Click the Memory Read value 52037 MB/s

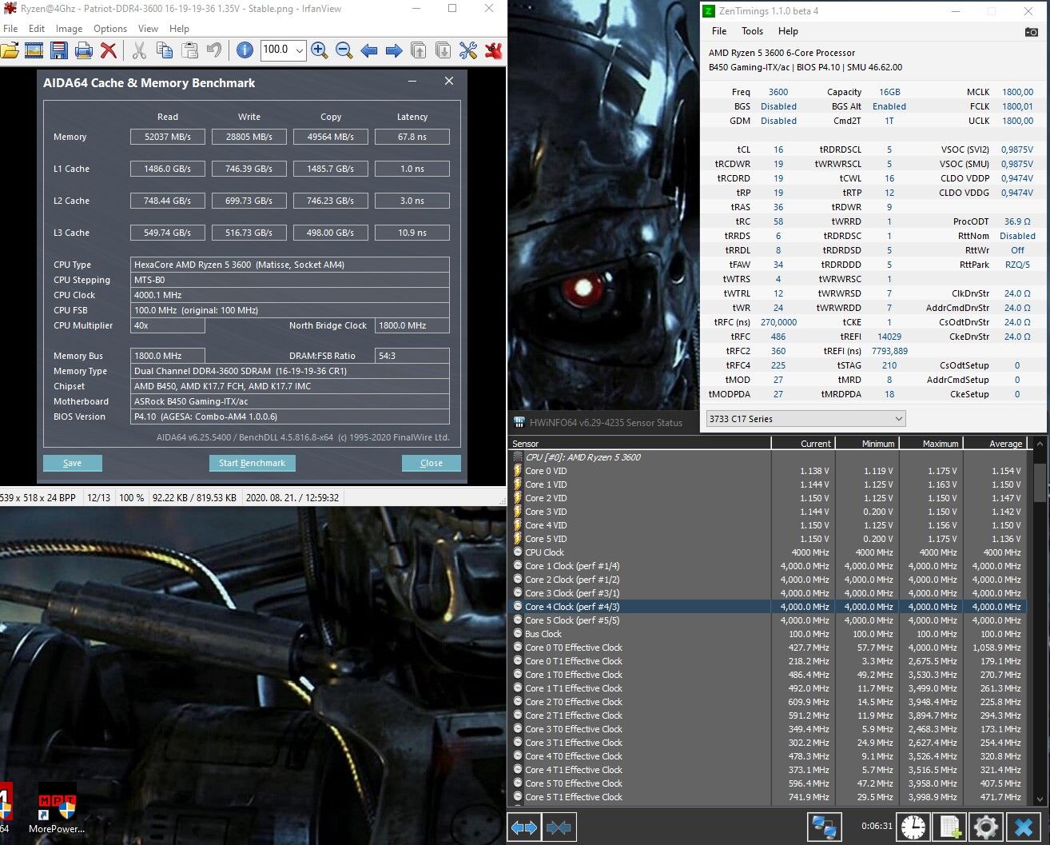pyautogui.click(x=168, y=137)
